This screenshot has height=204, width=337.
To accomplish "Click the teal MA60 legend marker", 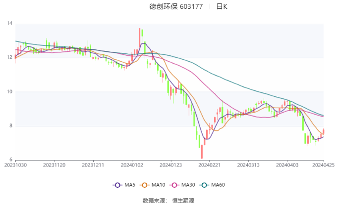I will (205, 185).
